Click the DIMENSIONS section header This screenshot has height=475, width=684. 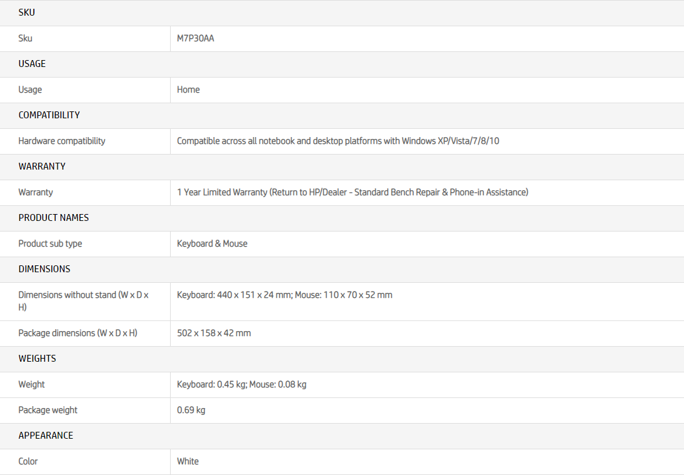click(x=44, y=269)
